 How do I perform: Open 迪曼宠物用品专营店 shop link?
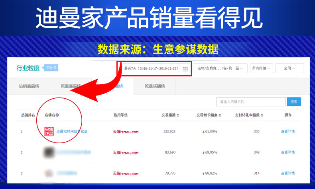[72, 131]
